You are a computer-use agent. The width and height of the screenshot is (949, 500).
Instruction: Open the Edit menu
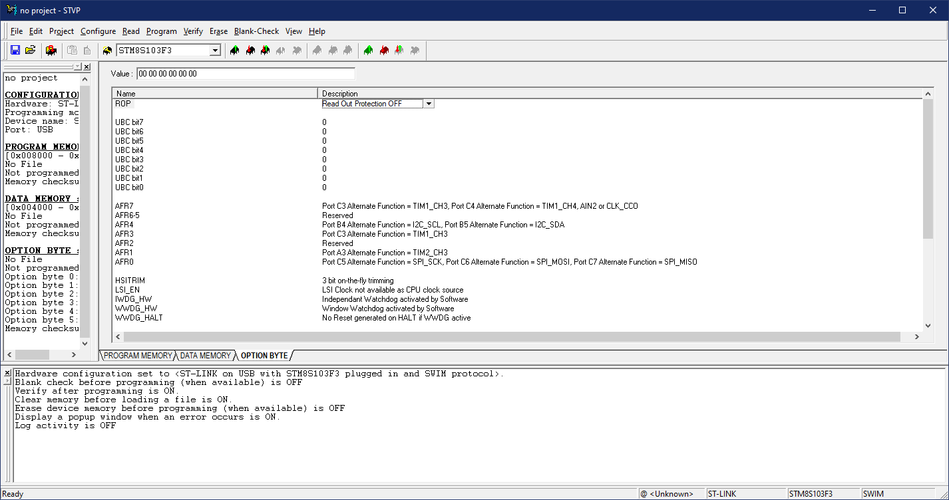pyautogui.click(x=36, y=31)
